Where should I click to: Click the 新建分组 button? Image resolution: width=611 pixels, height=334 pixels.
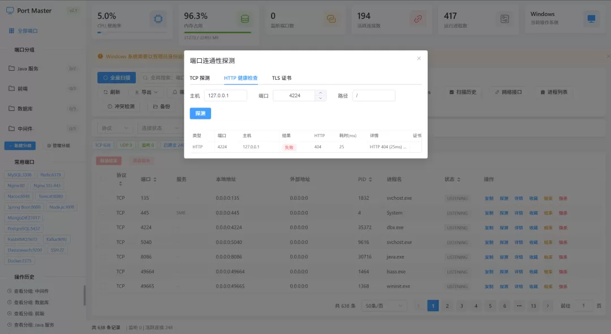pyautogui.click(x=20, y=145)
